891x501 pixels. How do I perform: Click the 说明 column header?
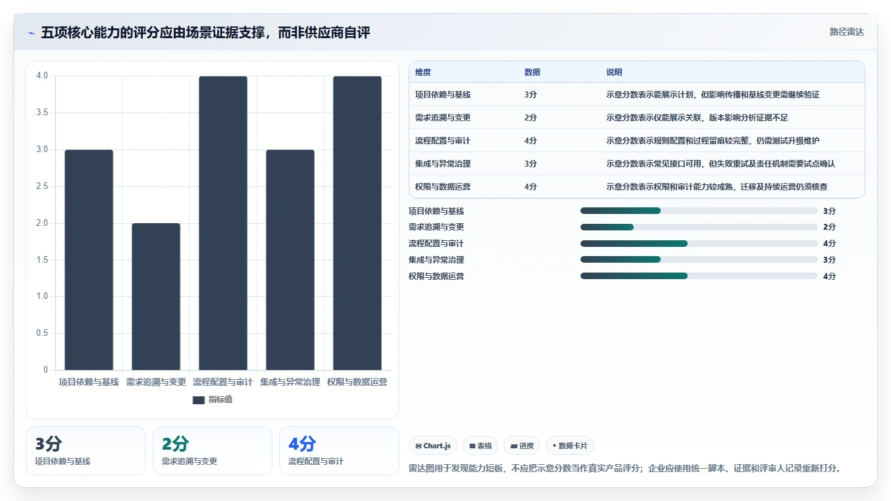pyautogui.click(x=614, y=72)
